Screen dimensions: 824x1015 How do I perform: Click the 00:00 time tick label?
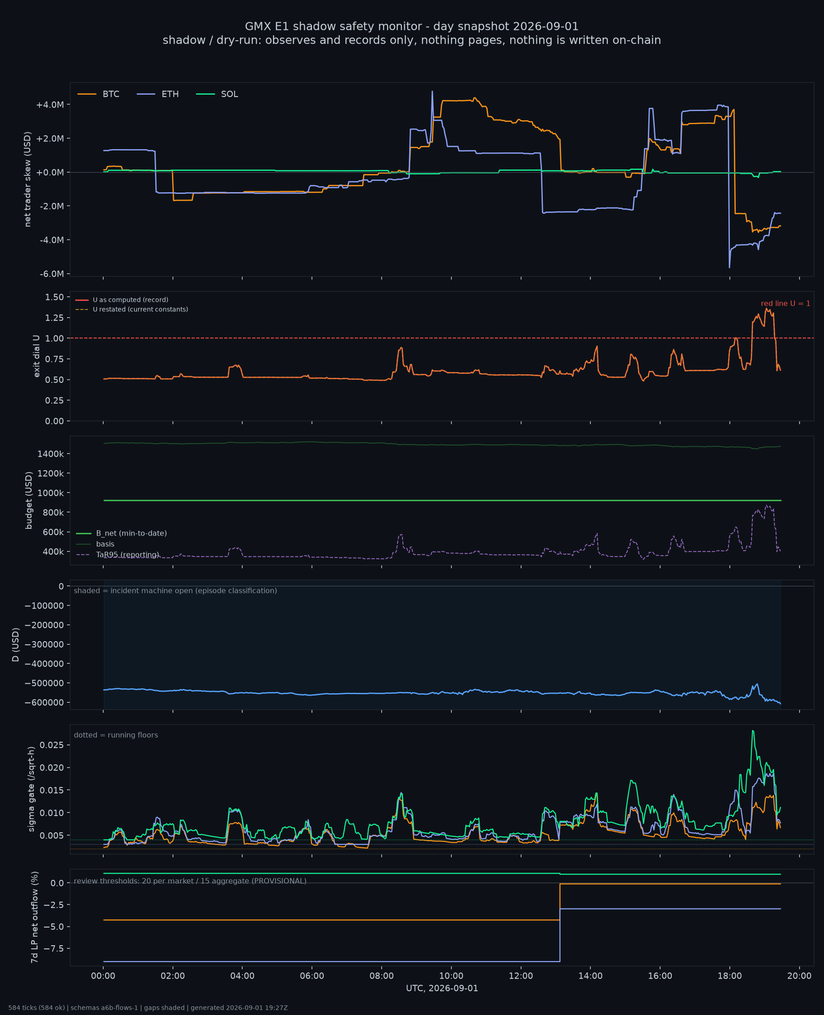[x=103, y=976]
